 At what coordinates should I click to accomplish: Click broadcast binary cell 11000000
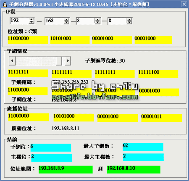tap(29, 117)
